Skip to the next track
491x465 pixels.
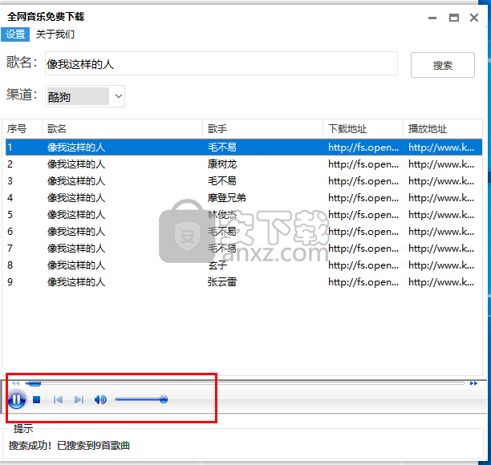click(x=79, y=399)
